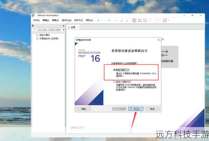Click the 下一步 next button in the wizard
This screenshot has width=209, height=141.
tap(136, 109)
